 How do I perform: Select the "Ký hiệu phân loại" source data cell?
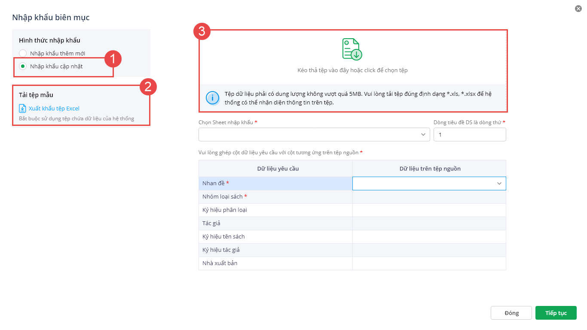tap(429, 210)
